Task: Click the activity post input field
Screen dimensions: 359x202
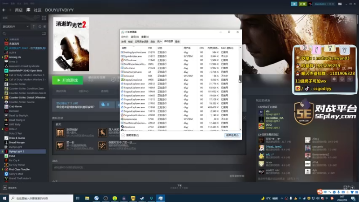Action: coord(149,167)
